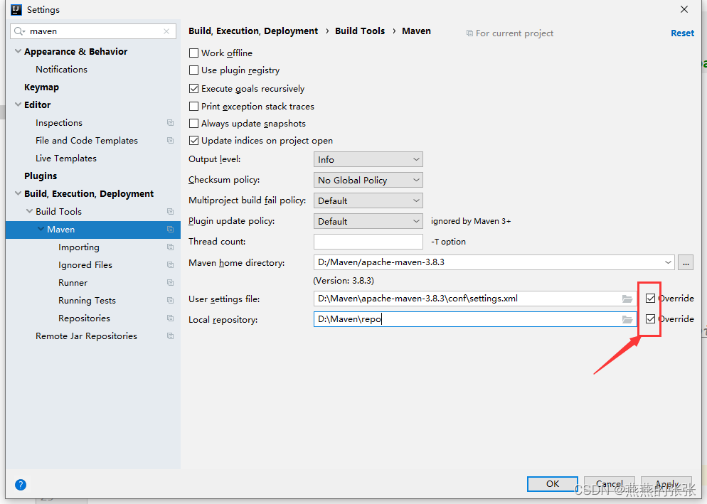Click the search magnifier icon

point(19,31)
